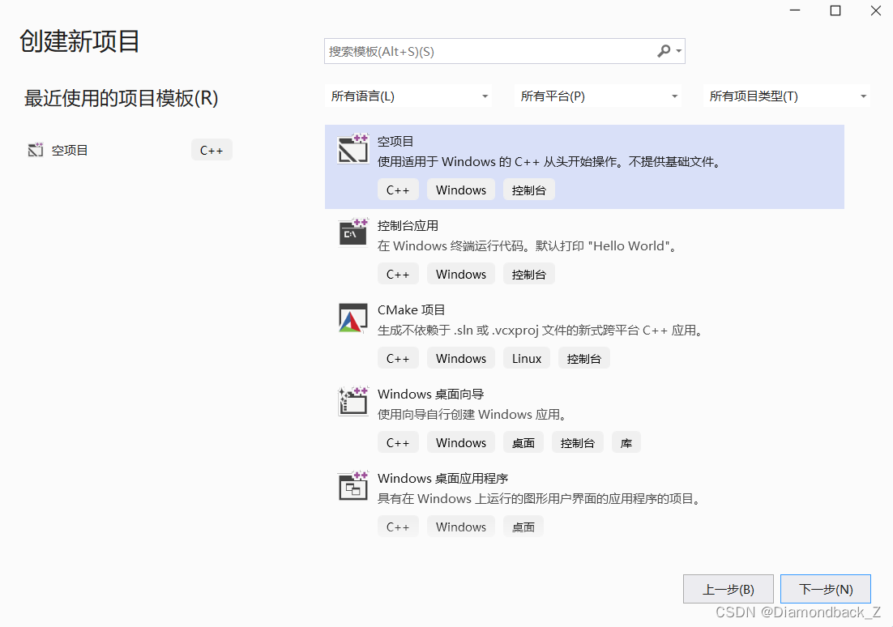Click the Linux tag under CMake 项目

pos(526,358)
